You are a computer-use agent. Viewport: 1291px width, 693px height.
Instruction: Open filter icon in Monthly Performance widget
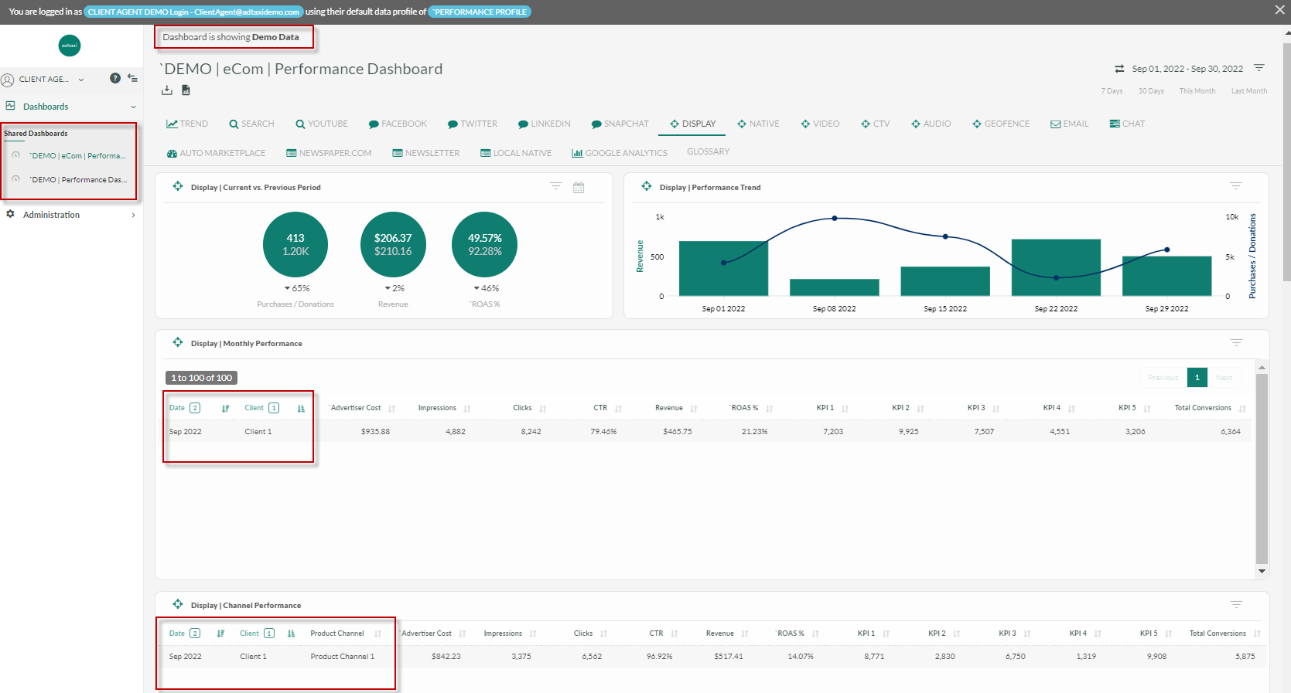tap(1236, 342)
